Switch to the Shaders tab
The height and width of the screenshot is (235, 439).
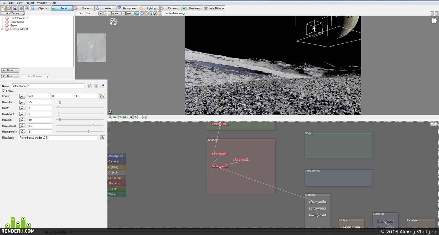83,8
